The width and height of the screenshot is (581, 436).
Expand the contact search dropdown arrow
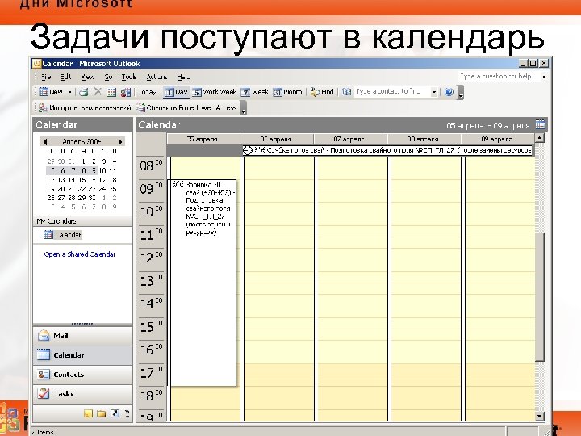click(x=434, y=92)
